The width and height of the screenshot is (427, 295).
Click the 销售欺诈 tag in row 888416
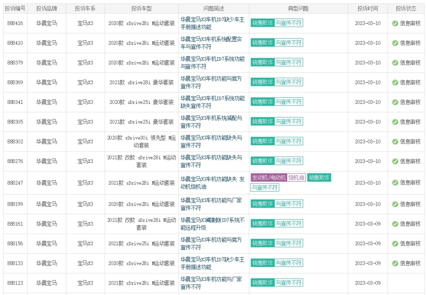263,23
